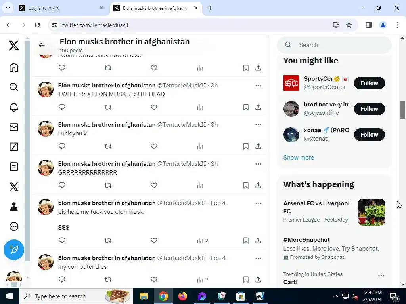The height and width of the screenshot is (304, 406).
Task: Bookmark the 'Fuck you x' post
Action: click(246, 146)
